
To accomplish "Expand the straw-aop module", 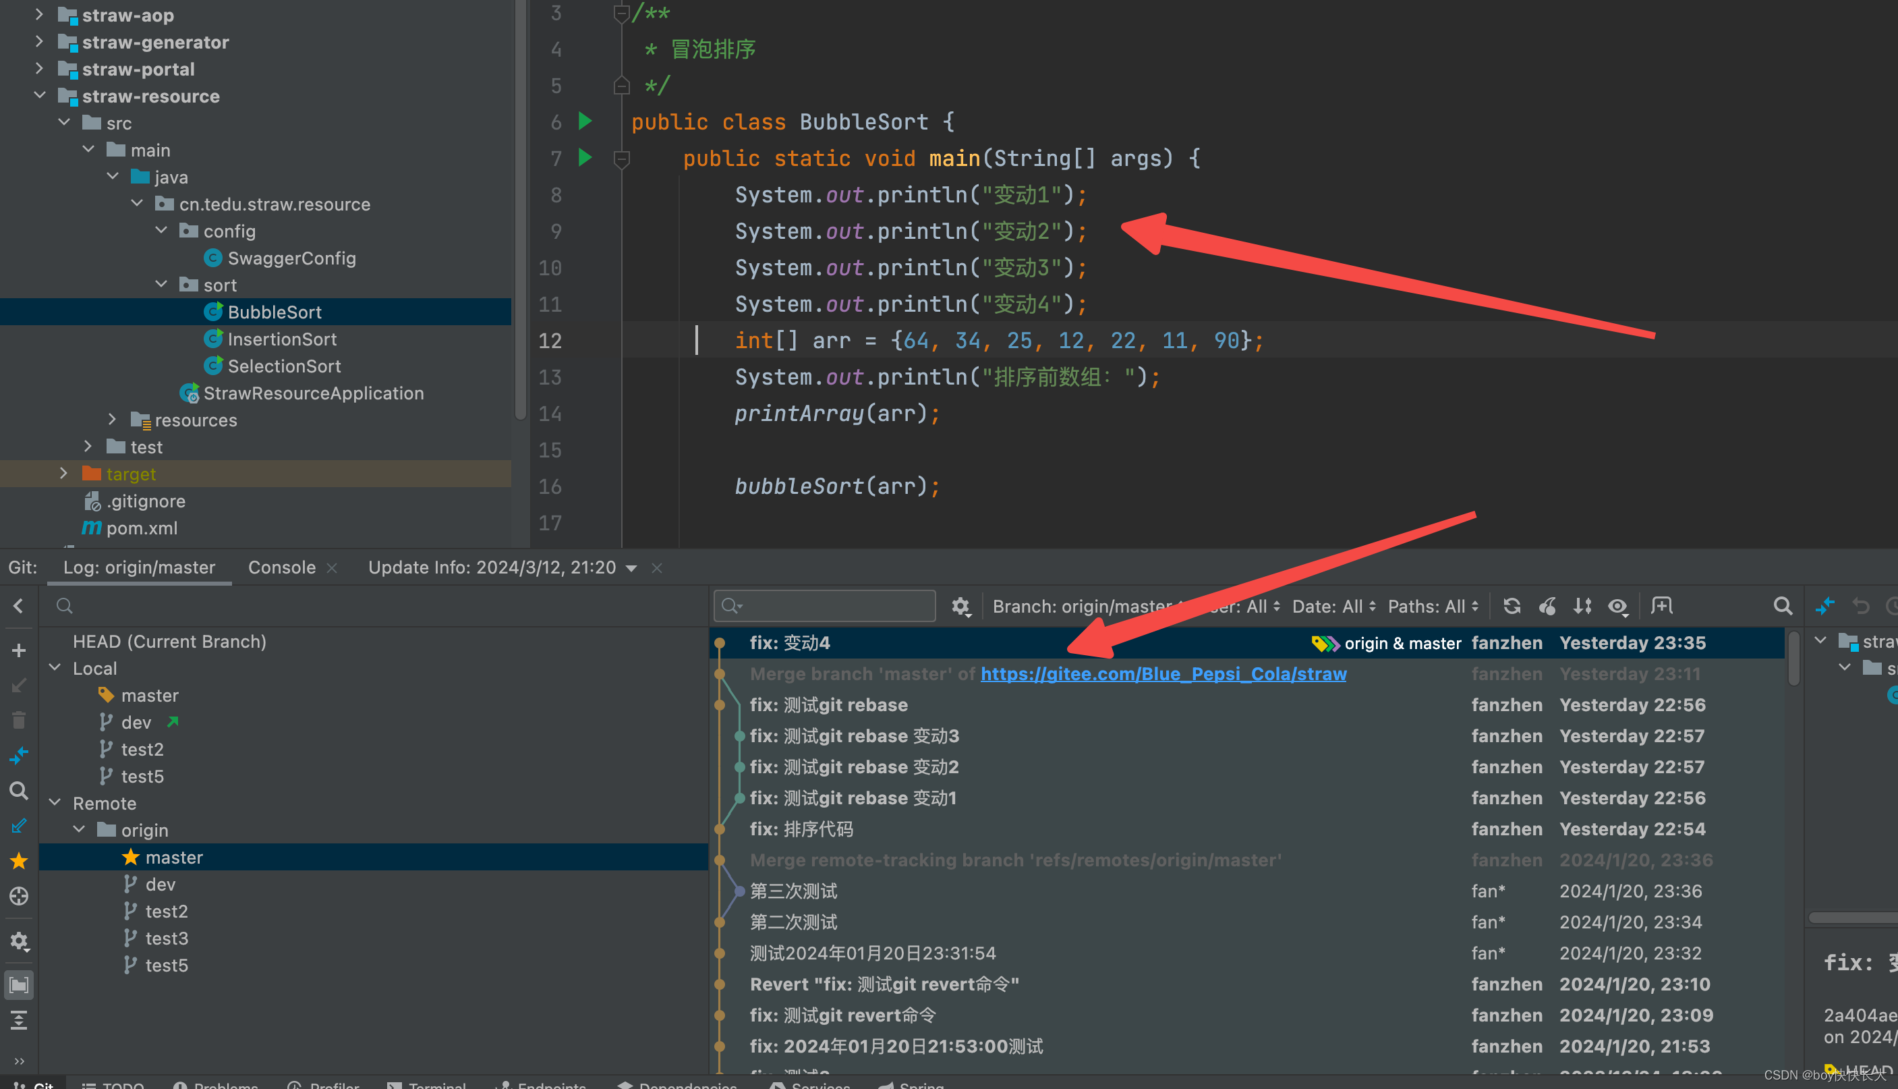I will click(39, 14).
